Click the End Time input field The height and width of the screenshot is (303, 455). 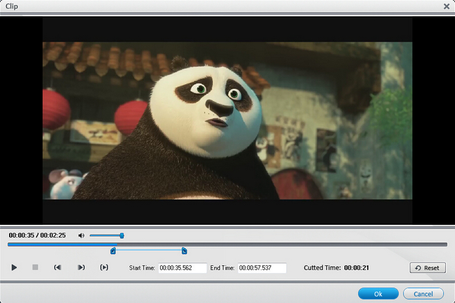click(x=262, y=268)
